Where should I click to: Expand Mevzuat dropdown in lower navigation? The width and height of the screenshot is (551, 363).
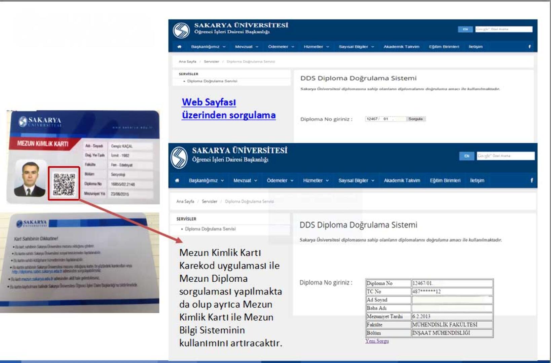(x=245, y=180)
